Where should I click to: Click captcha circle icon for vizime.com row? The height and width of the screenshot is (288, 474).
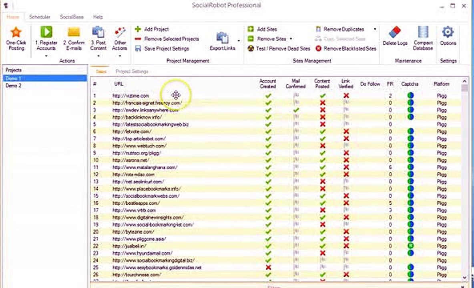(x=410, y=95)
